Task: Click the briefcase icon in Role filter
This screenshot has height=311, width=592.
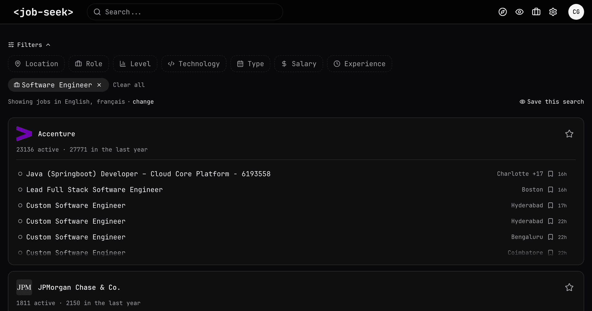Action: (x=79, y=64)
